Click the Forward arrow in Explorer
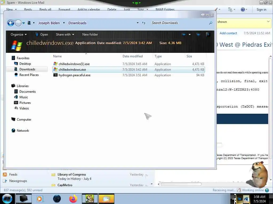273x204 pixels. click(18, 23)
